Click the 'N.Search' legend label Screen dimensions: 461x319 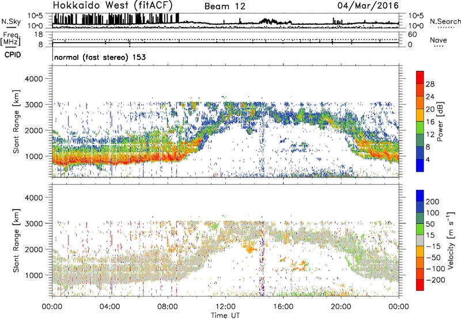point(445,21)
